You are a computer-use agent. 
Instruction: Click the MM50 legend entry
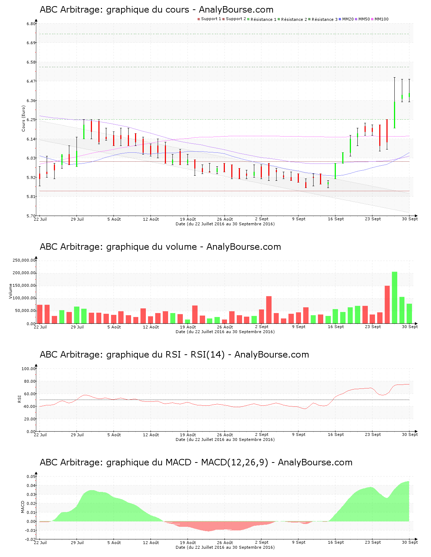pyautogui.click(x=362, y=19)
